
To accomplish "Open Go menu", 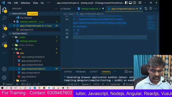I will click(42, 3).
